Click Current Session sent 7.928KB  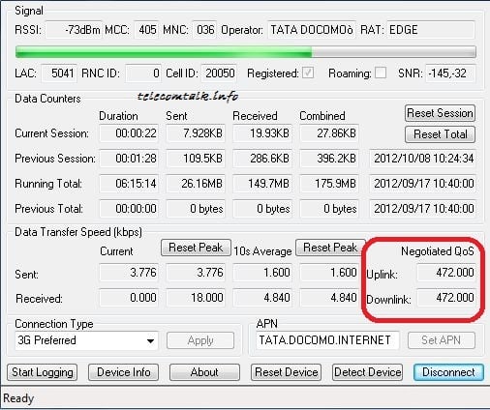point(196,133)
